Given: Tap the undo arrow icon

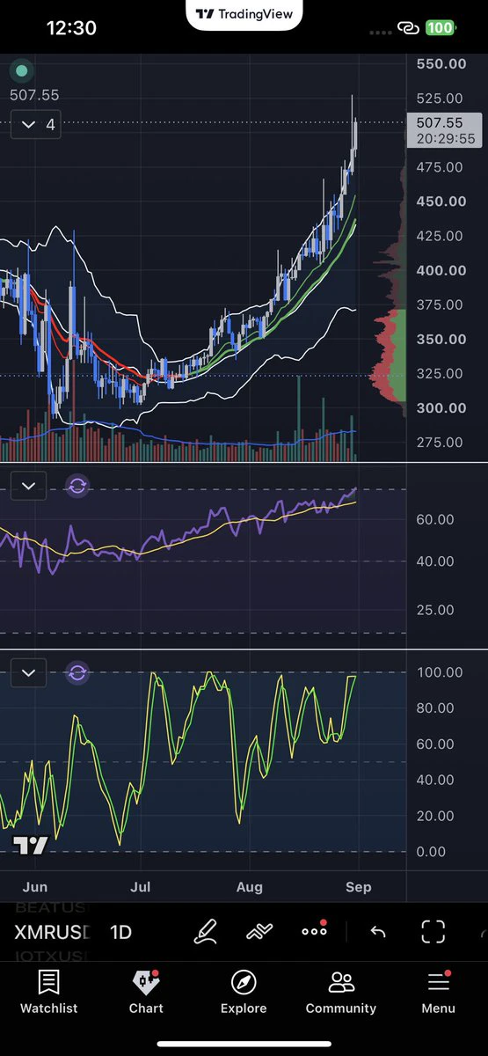Looking at the screenshot, I should click(378, 932).
